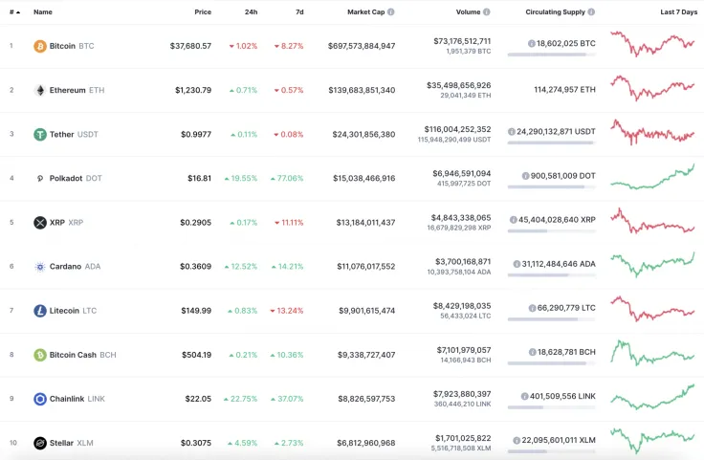The height and width of the screenshot is (460, 704).
Task: Click the green Tether coin icon
Action: tap(40, 135)
